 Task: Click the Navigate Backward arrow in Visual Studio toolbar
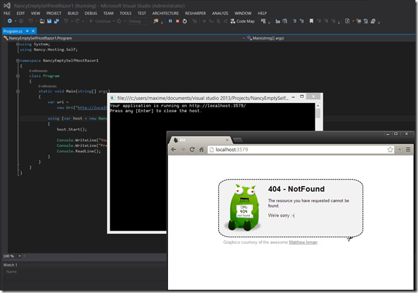10,21
